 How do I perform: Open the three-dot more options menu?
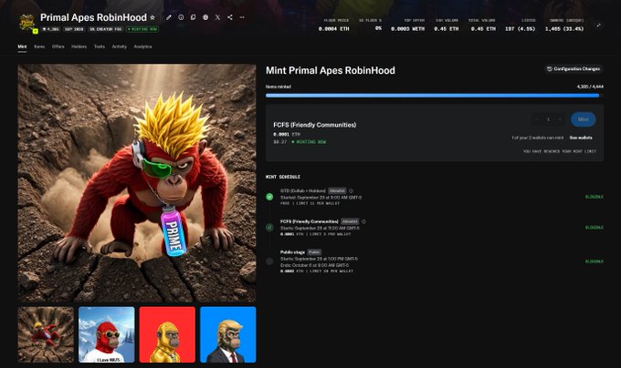[242, 17]
